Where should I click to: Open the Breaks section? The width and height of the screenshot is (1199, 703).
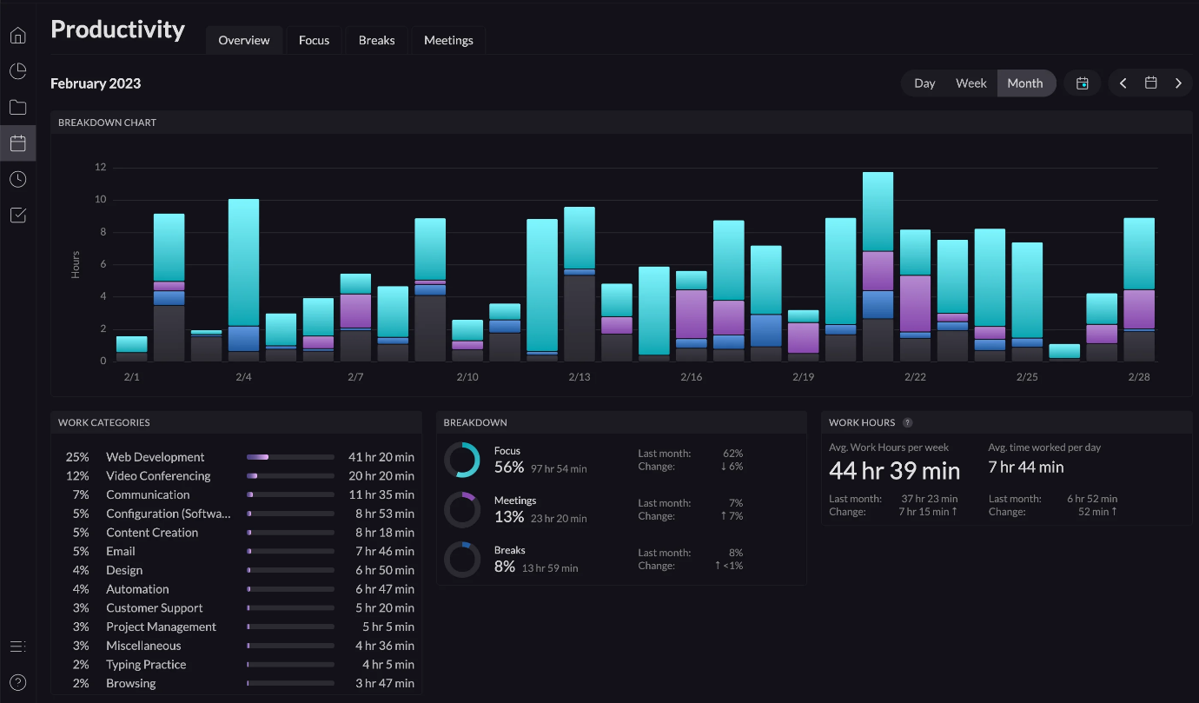tap(376, 39)
